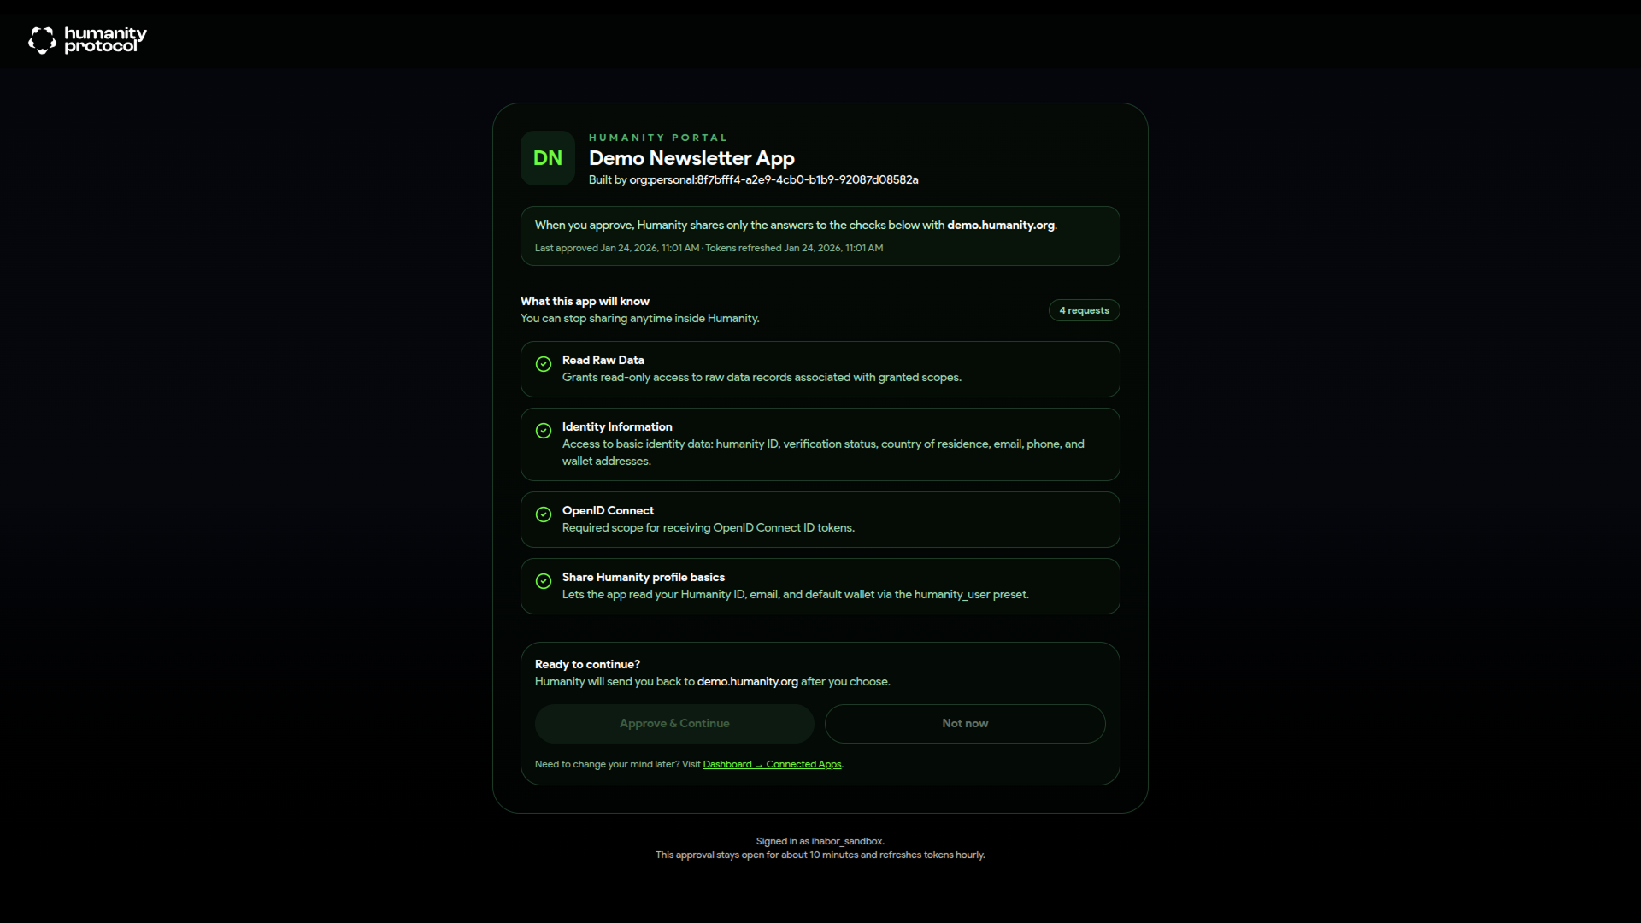Click the DN app avatar icon
Screen dimensions: 1641x923
tap(547, 158)
